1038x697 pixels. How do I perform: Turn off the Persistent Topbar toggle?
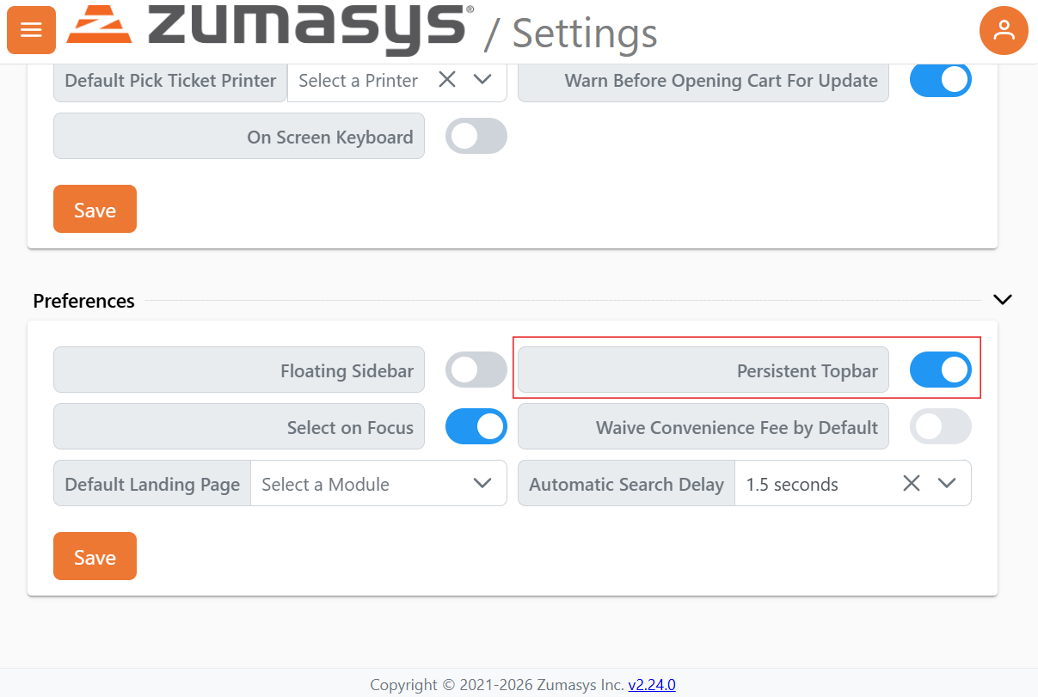point(940,370)
